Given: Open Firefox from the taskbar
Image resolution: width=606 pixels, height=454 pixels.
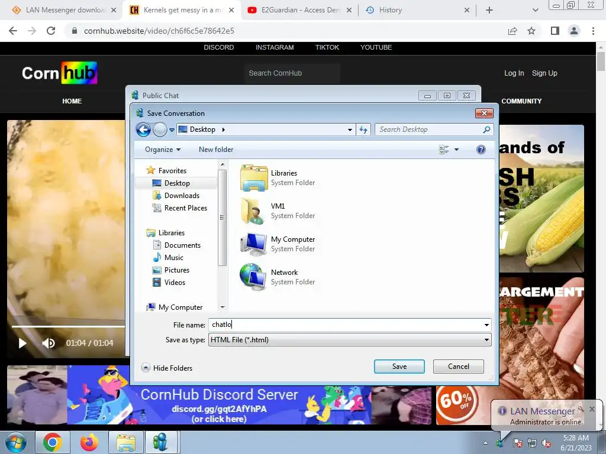Looking at the screenshot, I should click(89, 442).
